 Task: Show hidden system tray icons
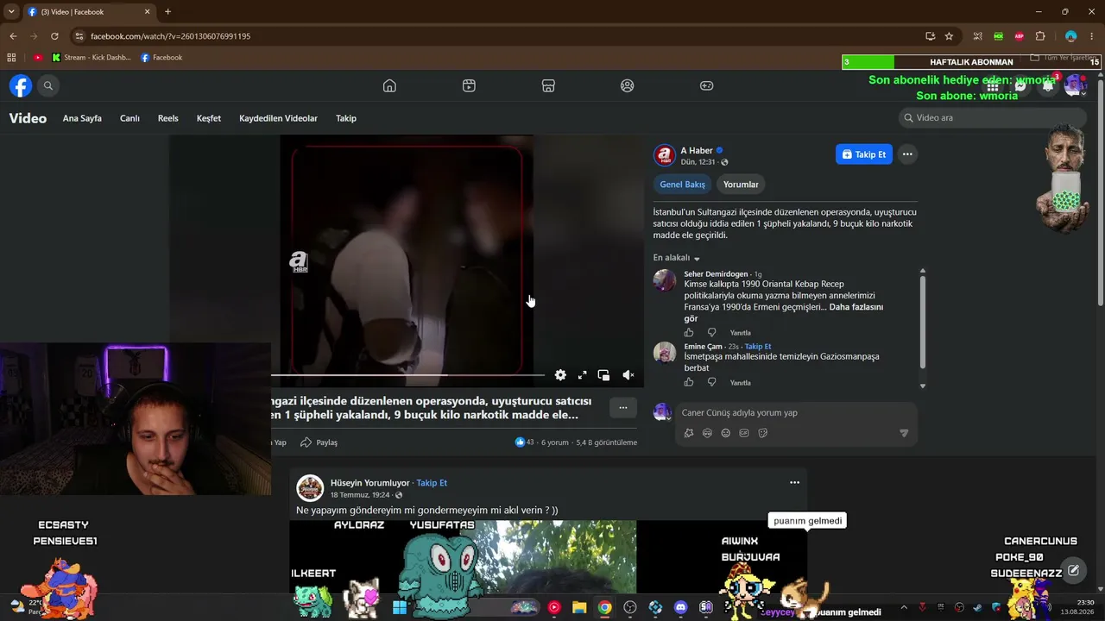click(x=904, y=607)
